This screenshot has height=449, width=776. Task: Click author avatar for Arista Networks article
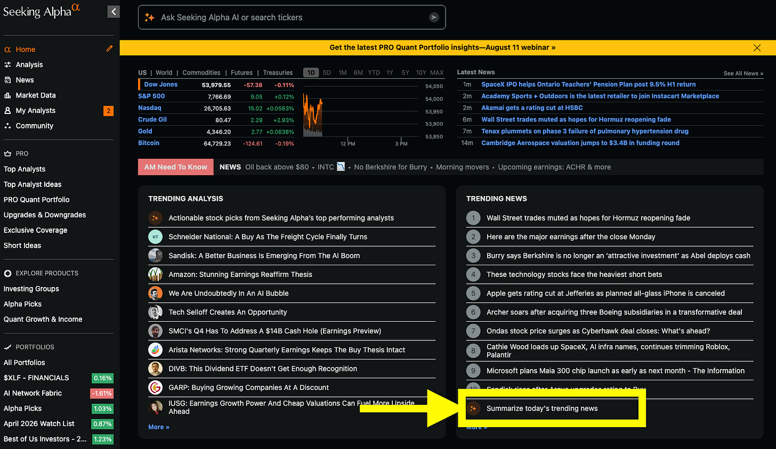click(x=155, y=350)
